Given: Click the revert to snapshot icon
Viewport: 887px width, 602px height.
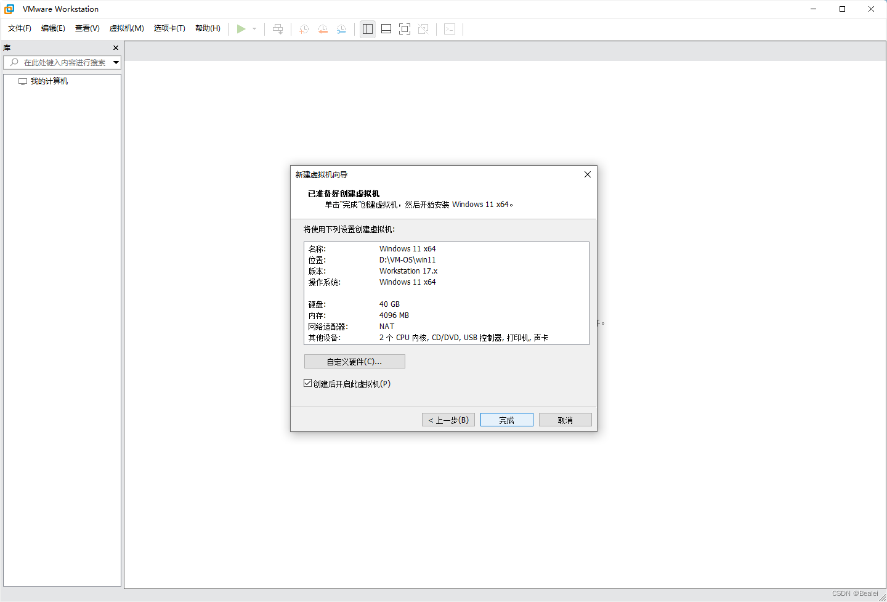Looking at the screenshot, I should point(323,29).
